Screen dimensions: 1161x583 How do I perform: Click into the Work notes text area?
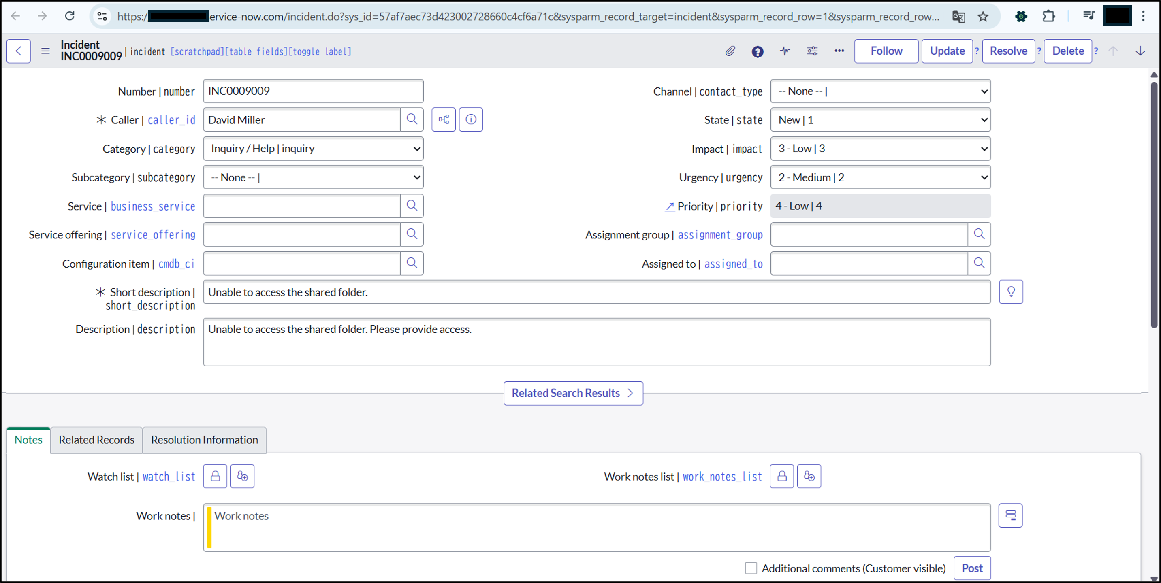(x=597, y=528)
